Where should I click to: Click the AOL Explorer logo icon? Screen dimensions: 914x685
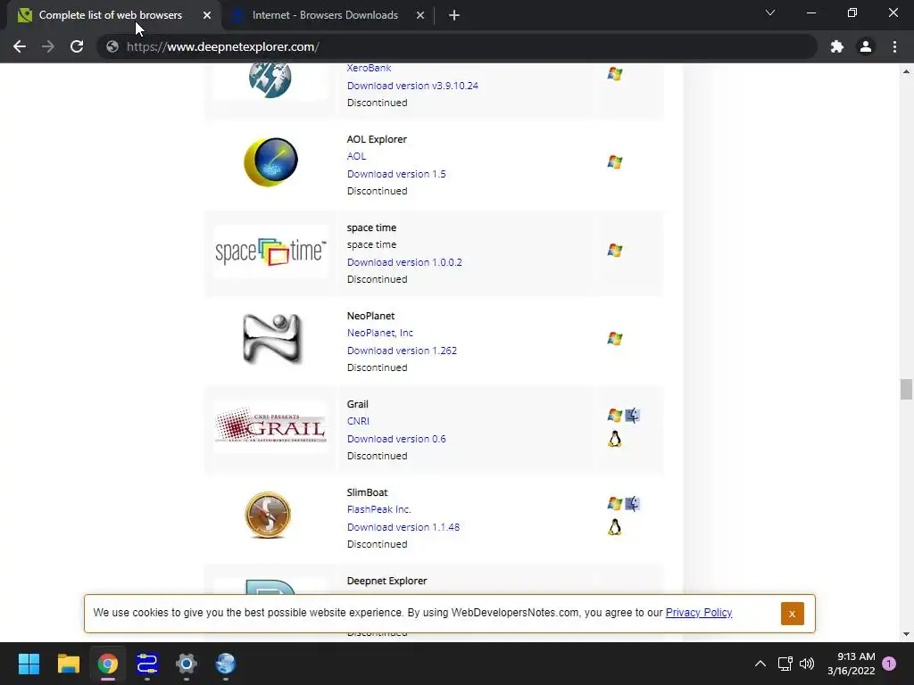coord(270,162)
